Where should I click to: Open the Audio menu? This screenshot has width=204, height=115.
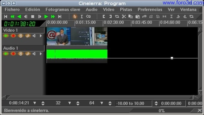click(91, 10)
